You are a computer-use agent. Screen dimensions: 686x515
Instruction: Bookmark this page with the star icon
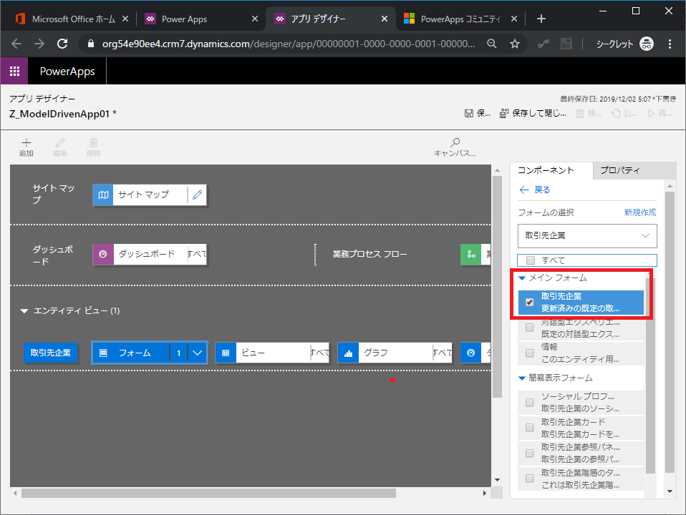click(515, 44)
